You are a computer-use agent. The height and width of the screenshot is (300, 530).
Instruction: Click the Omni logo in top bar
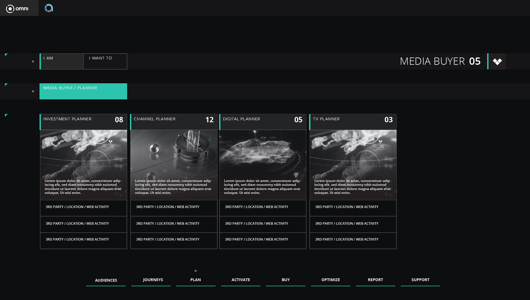17,9
